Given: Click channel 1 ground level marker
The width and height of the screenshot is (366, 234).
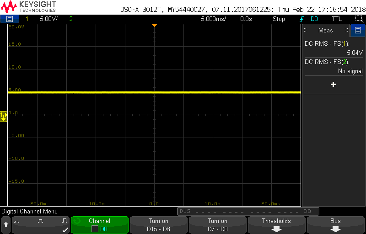Looking at the screenshot, I should (4, 116).
